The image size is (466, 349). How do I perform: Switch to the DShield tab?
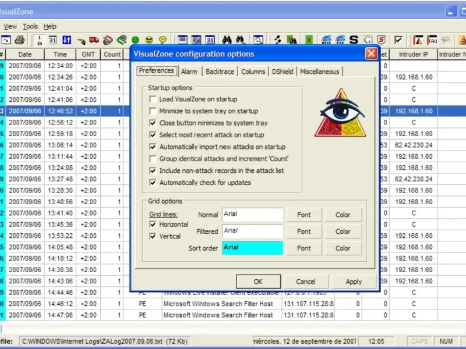[283, 72]
